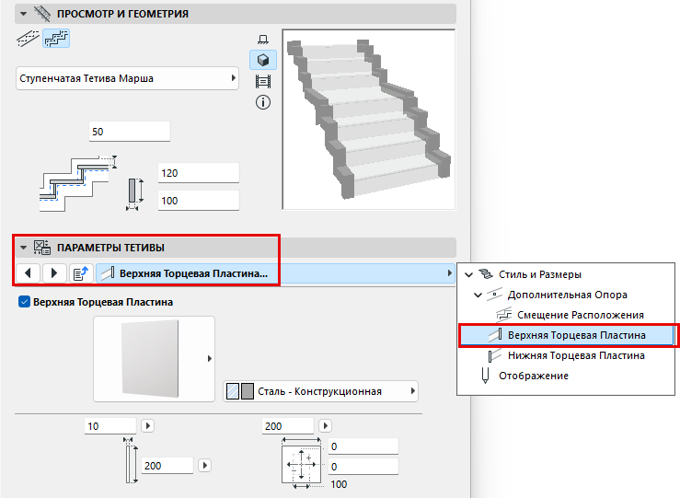Click the gray material color swatch
Screen dimensions: 680x498
tap(248, 391)
